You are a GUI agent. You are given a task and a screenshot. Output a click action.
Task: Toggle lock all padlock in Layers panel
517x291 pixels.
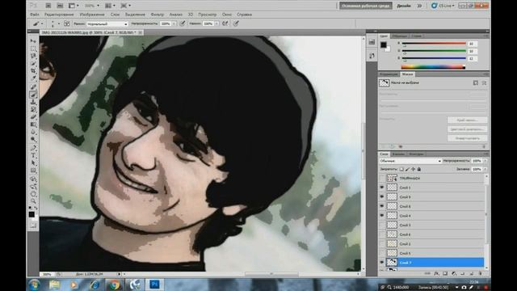419,169
